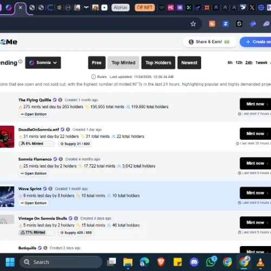Launch VLC media player from taskbar
The width and height of the screenshot is (271, 271).
click(260, 262)
